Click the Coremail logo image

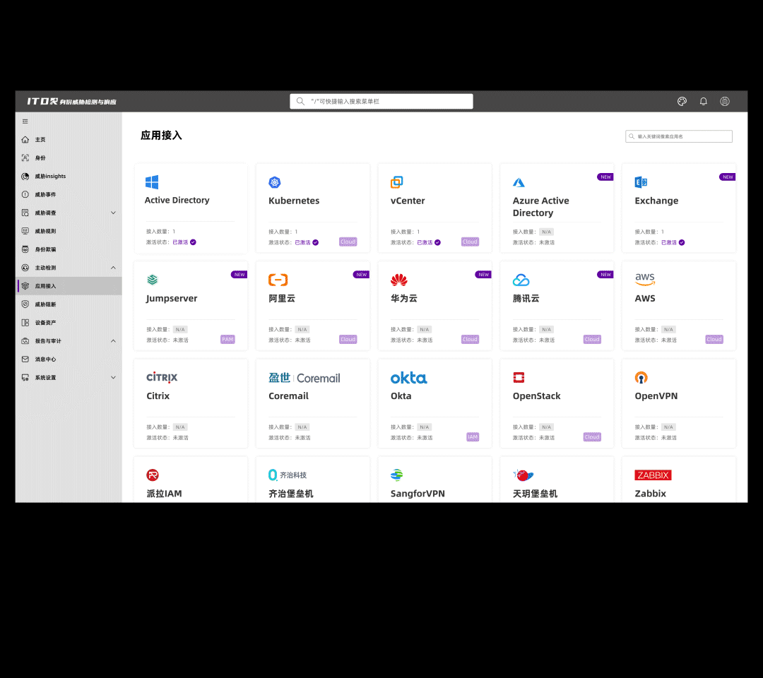coord(304,378)
